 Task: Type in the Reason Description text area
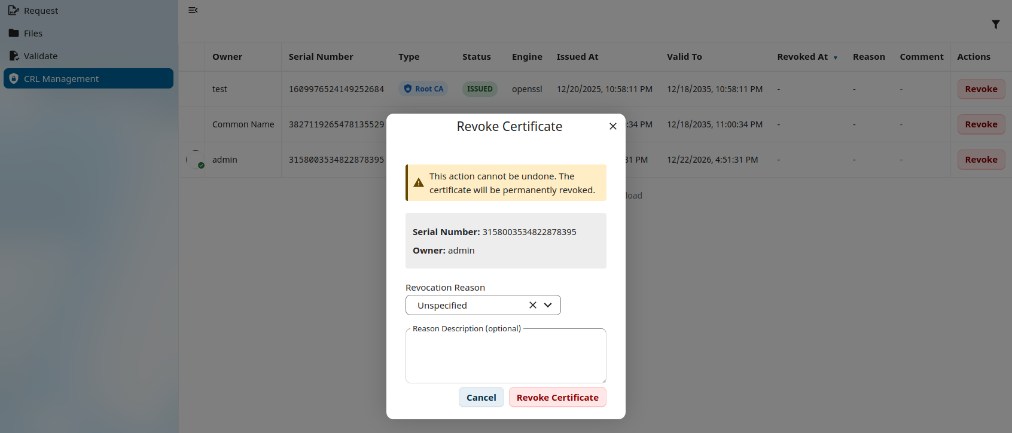coord(505,357)
